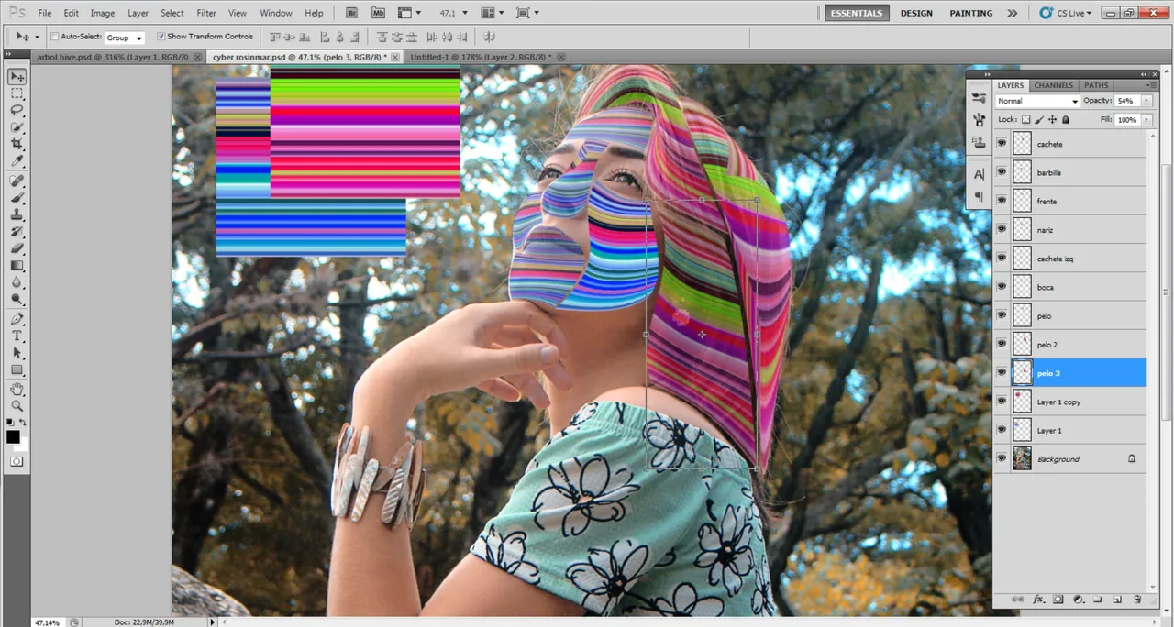
Task: Open the Image menu
Action: (x=103, y=13)
